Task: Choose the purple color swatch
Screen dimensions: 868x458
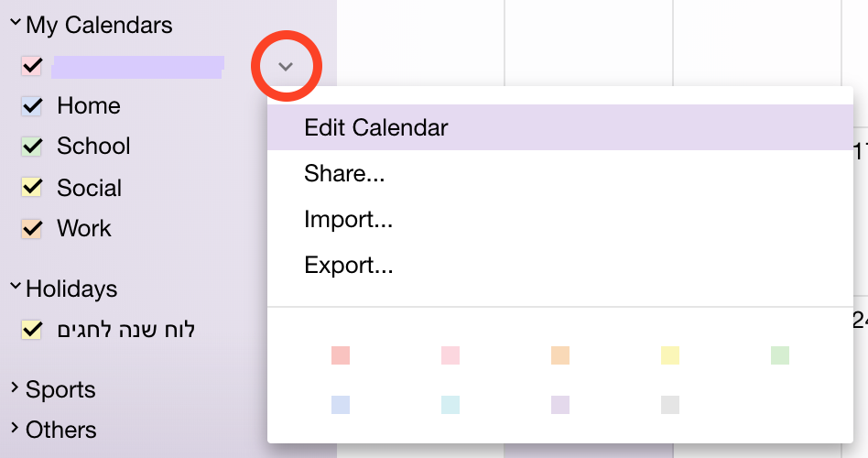Action: pyautogui.click(x=560, y=404)
